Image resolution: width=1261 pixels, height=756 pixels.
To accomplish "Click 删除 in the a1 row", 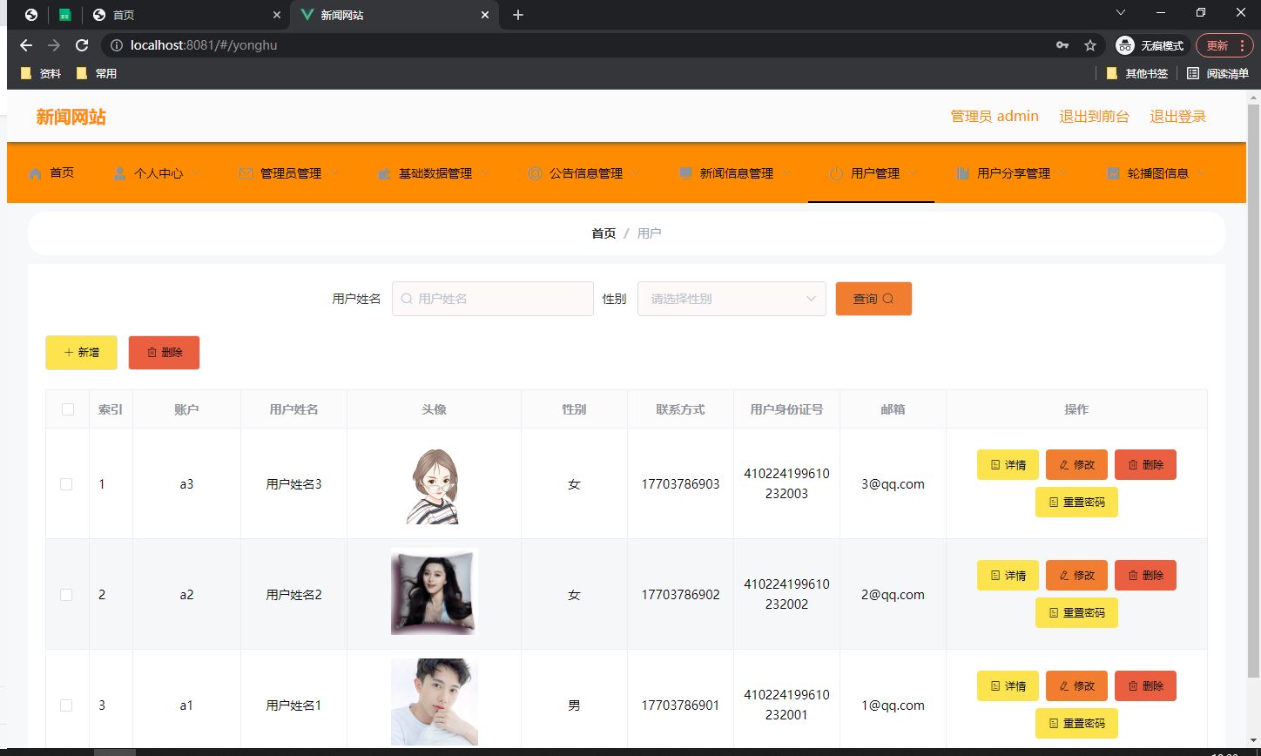I will click(1145, 686).
